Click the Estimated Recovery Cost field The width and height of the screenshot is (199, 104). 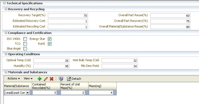pos(68,21)
